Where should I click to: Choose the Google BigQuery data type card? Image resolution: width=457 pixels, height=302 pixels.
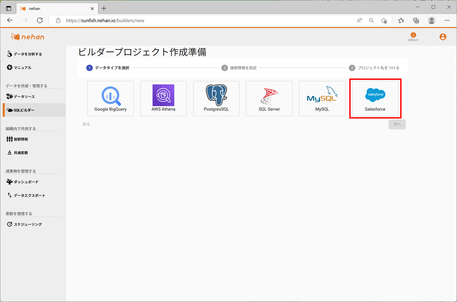(x=110, y=99)
